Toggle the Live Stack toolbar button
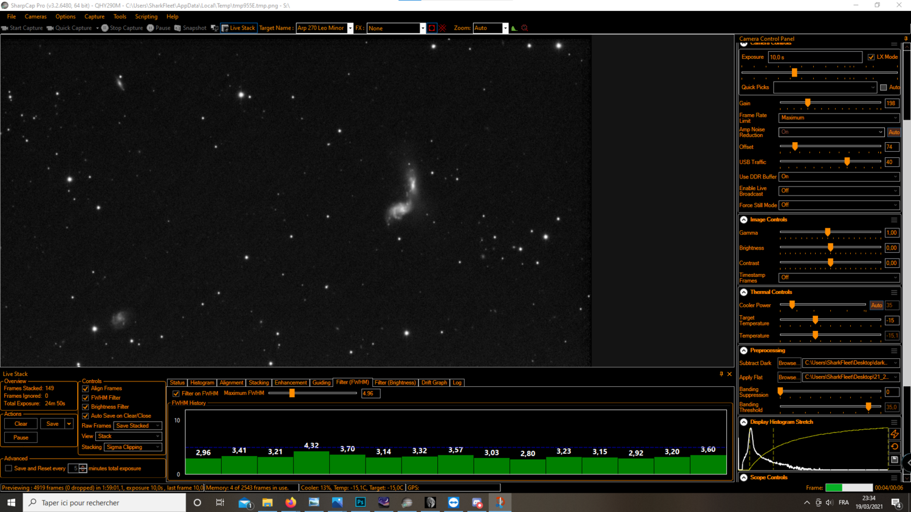Viewport: 911px width, 512px height. (238, 28)
